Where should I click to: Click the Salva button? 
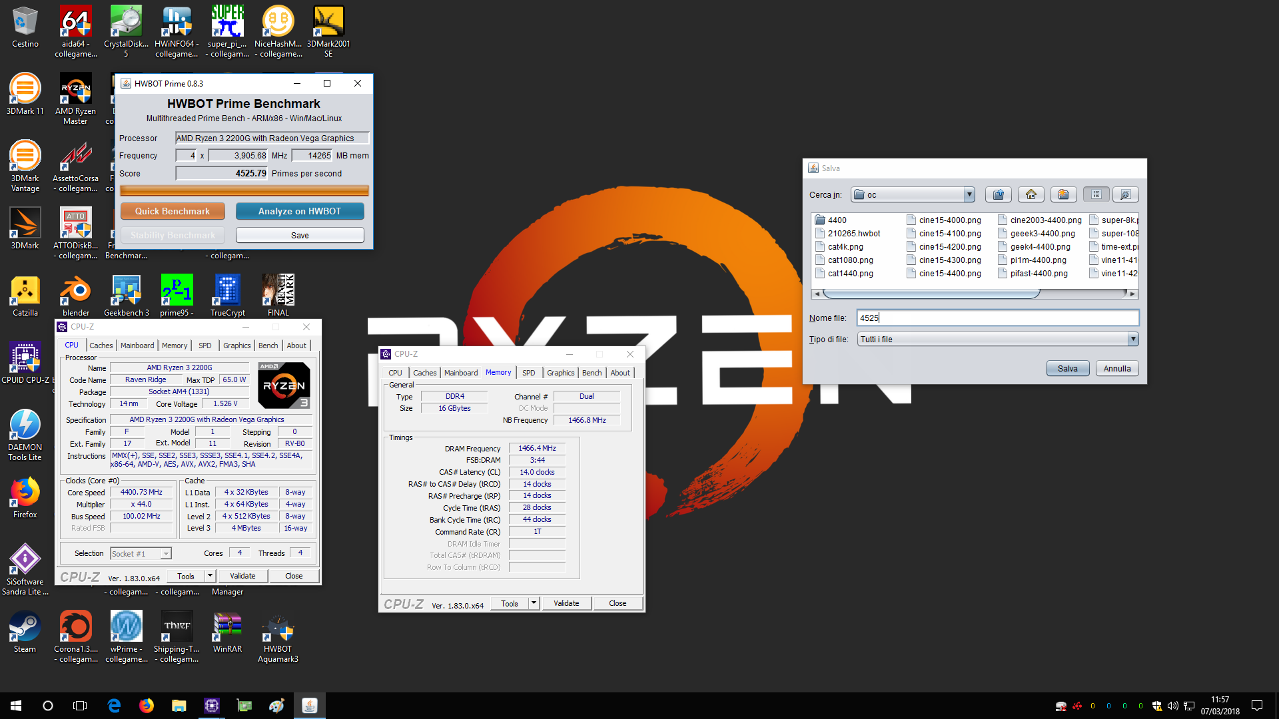click(x=1067, y=368)
